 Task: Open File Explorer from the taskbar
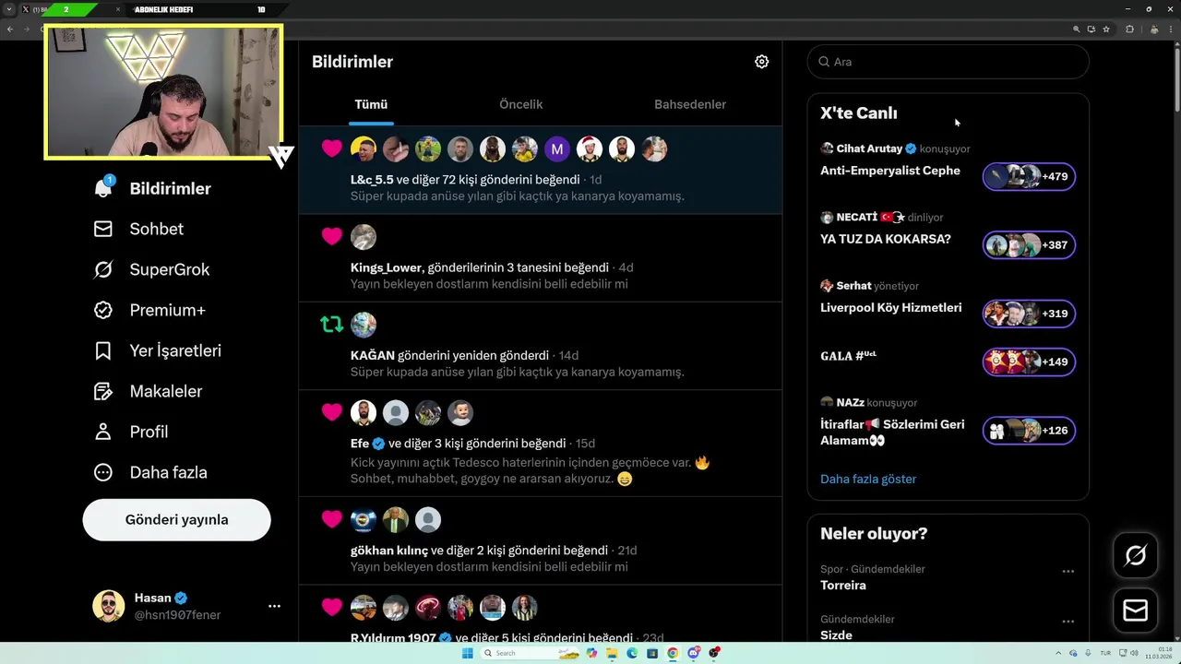tap(612, 653)
